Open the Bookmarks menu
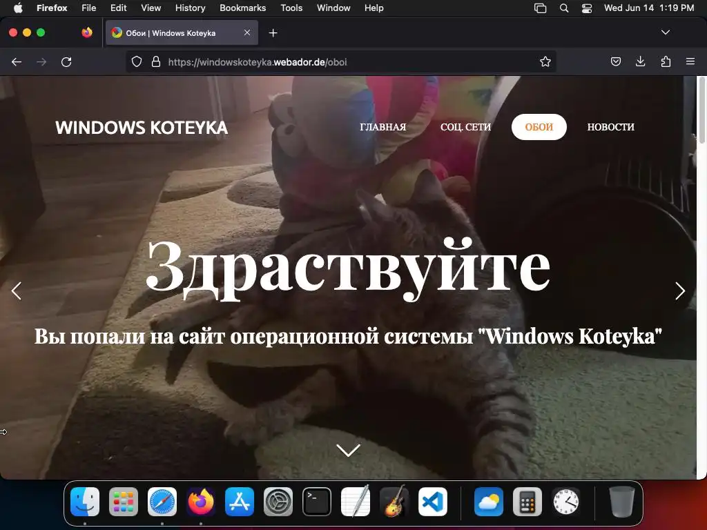 pos(242,8)
